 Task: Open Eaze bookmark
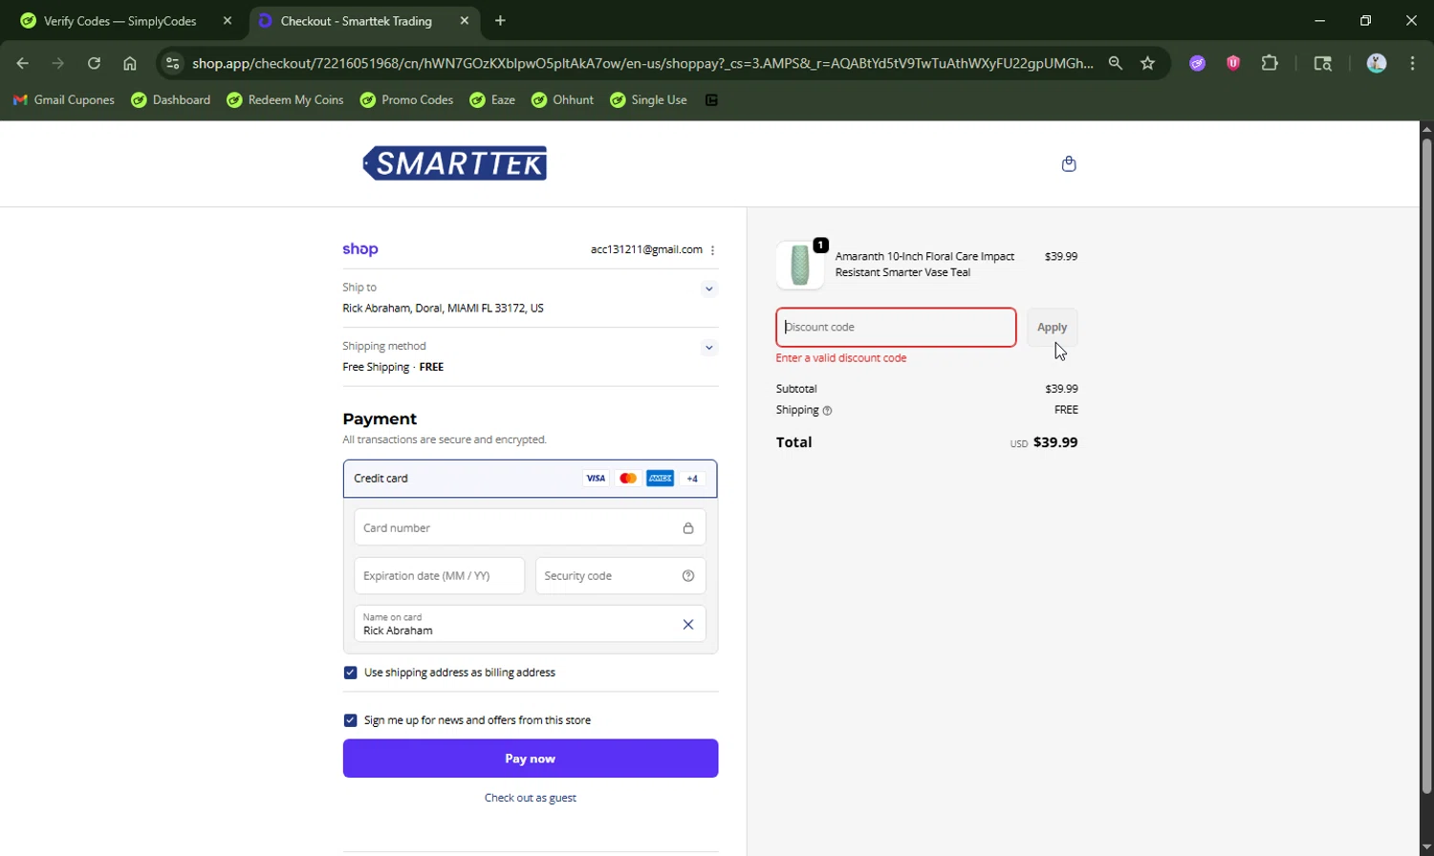[x=492, y=100]
